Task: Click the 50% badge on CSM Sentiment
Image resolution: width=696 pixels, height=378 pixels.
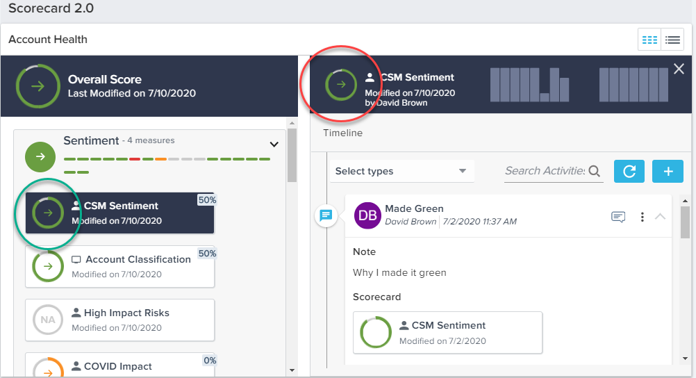Action: (x=207, y=200)
